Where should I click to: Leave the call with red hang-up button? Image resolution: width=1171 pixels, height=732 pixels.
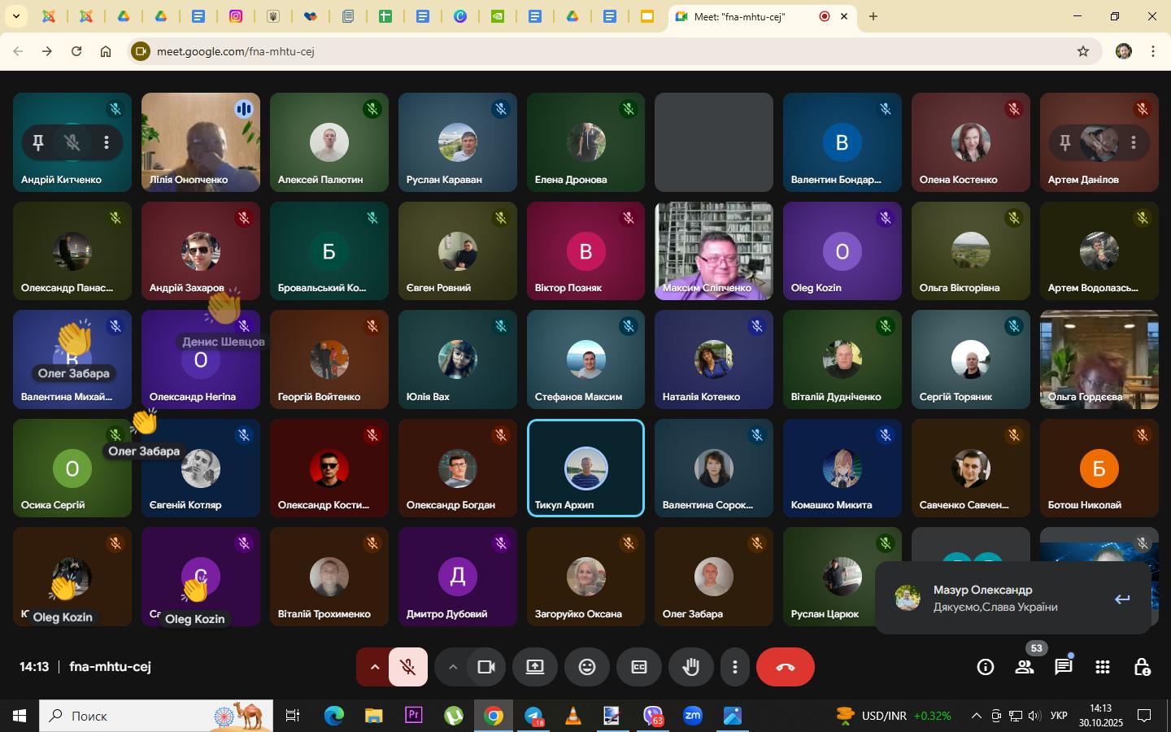click(785, 667)
